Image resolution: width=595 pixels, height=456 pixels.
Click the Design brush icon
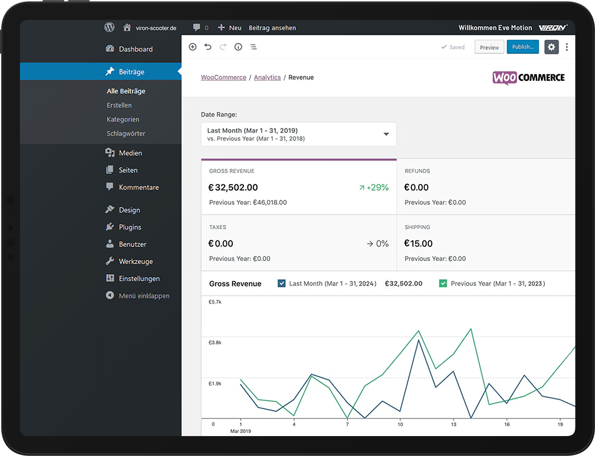pyautogui.click(x=110, y=209)
